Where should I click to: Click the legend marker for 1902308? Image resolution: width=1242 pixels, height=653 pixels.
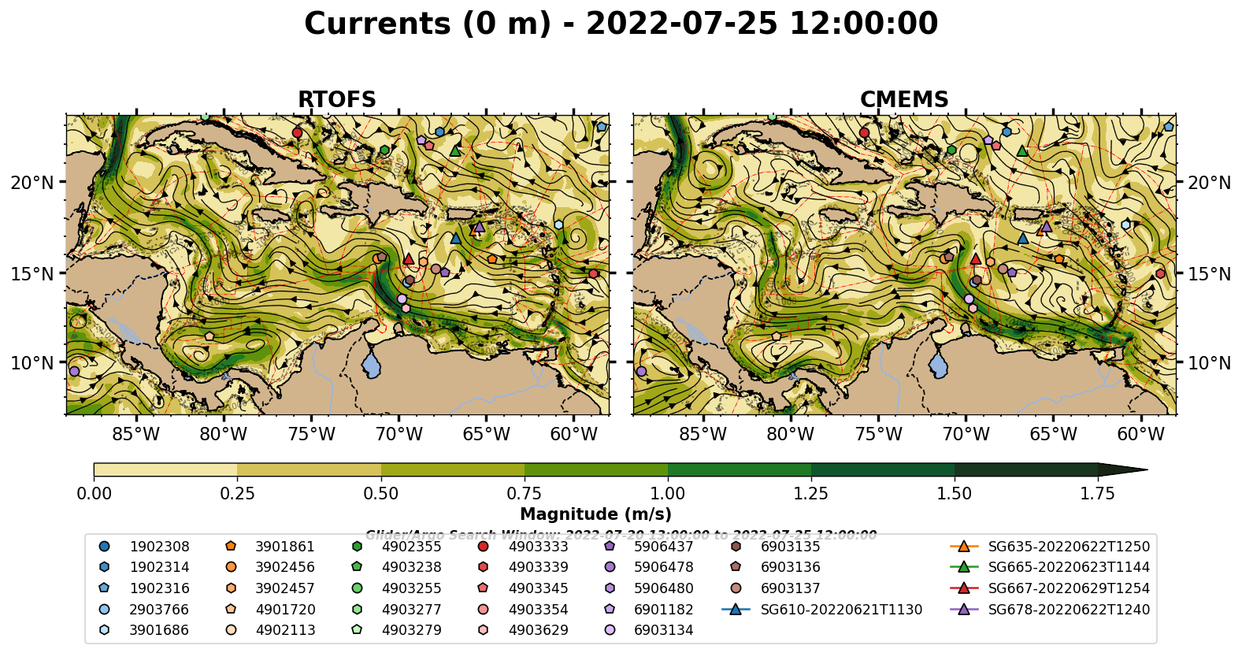pos(105,546)
